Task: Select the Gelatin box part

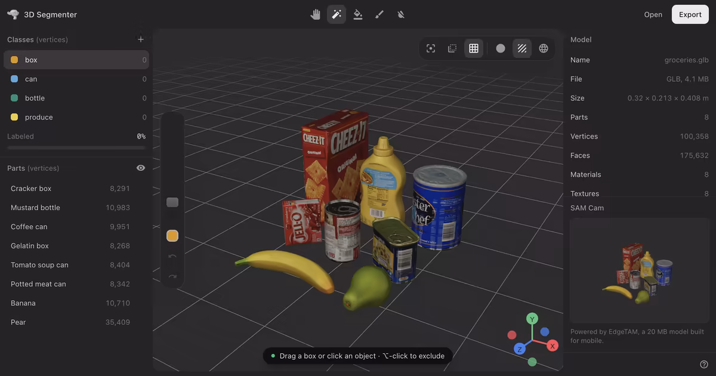Action: point(76,246)
